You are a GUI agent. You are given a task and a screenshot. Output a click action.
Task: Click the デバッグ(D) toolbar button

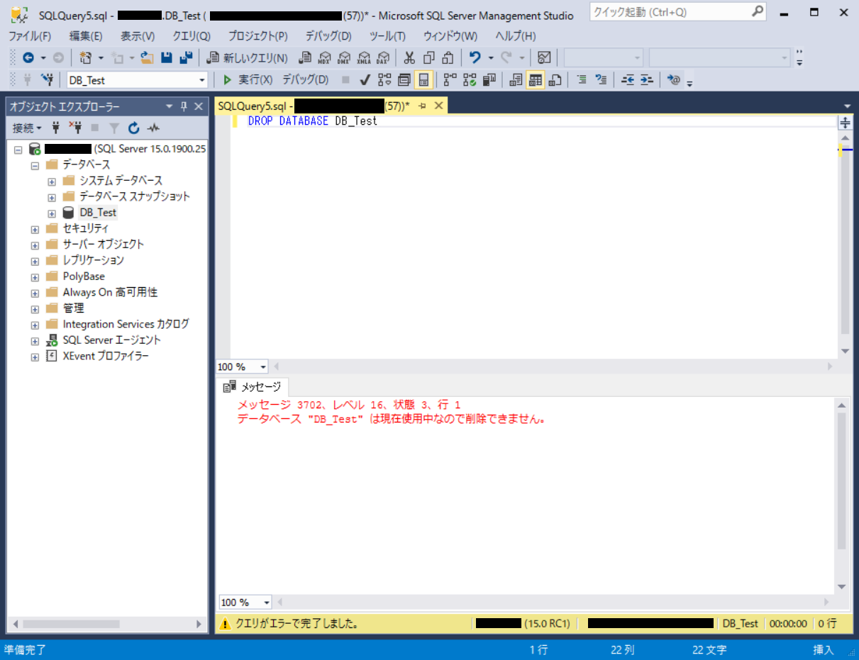[x=306, y=80]
